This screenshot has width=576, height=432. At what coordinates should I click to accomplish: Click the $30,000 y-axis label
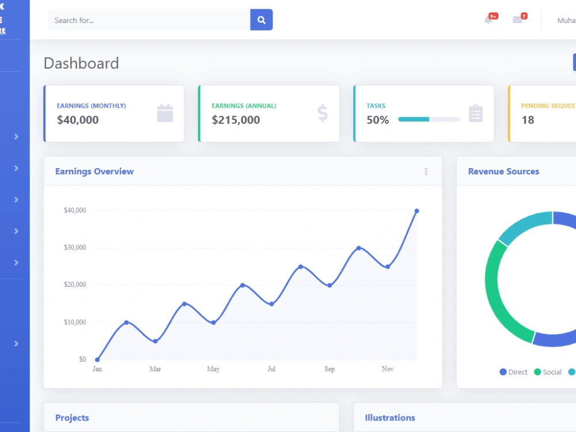point(75,247)
